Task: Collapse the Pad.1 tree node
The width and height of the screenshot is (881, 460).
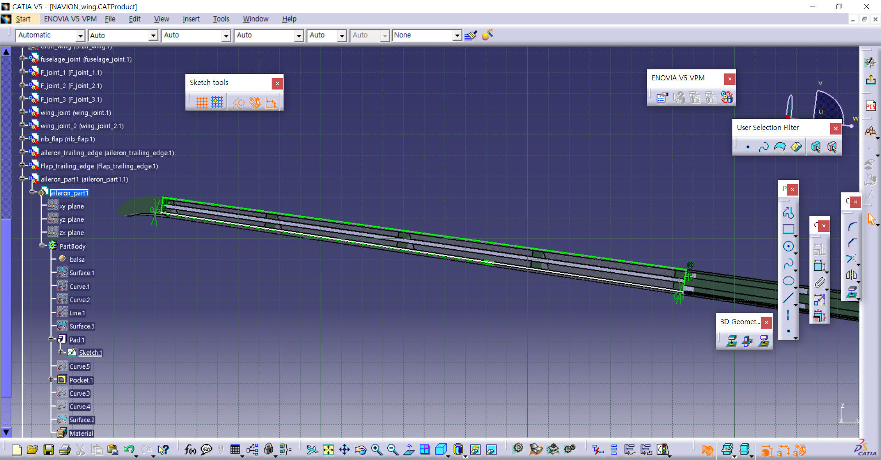Action: click(x=51, y=339)
